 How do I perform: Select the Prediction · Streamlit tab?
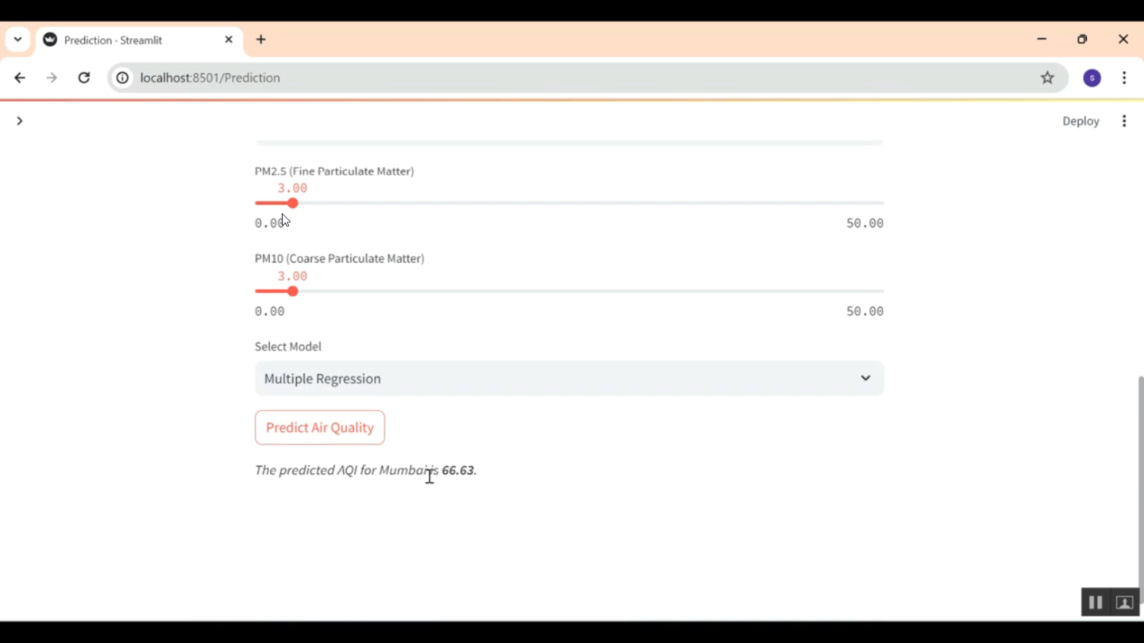(x=139, y=40)
